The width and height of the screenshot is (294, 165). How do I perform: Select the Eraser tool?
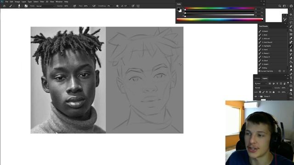(291, 58)
